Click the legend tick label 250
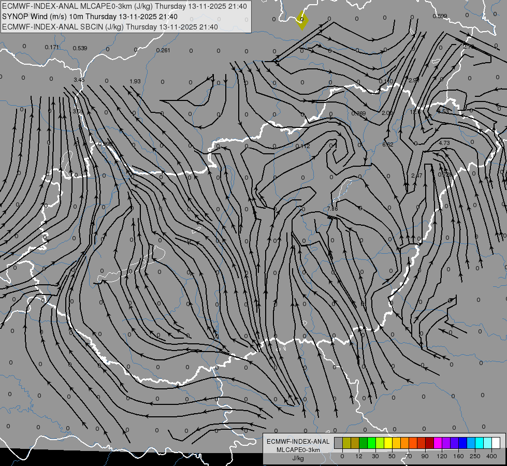 tap(475, 456)
